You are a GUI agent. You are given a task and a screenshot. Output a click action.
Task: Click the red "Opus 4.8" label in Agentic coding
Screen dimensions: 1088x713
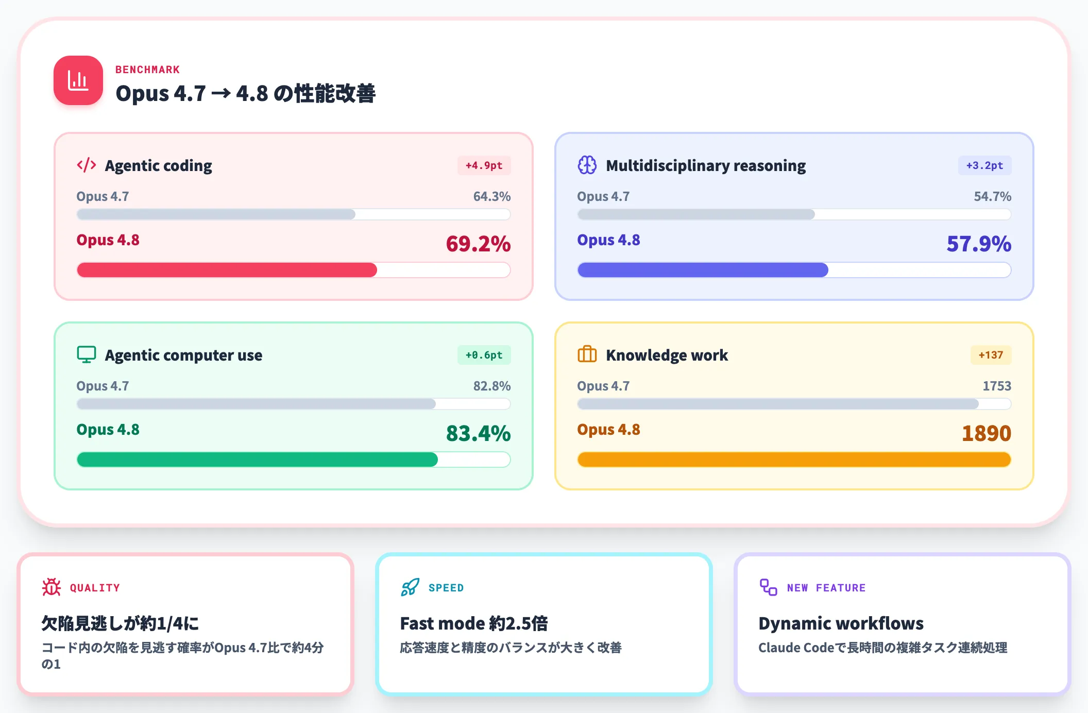pyautogui.click(x=108, y=240)
